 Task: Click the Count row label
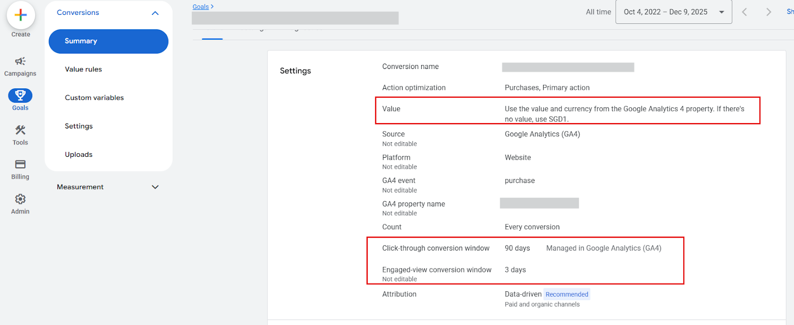pos(392,227)
